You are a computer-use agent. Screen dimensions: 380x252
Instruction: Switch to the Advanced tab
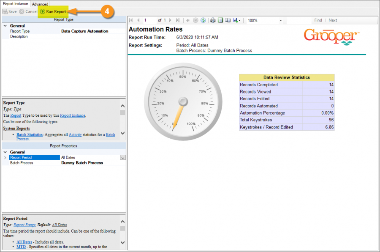click(40, 4)
